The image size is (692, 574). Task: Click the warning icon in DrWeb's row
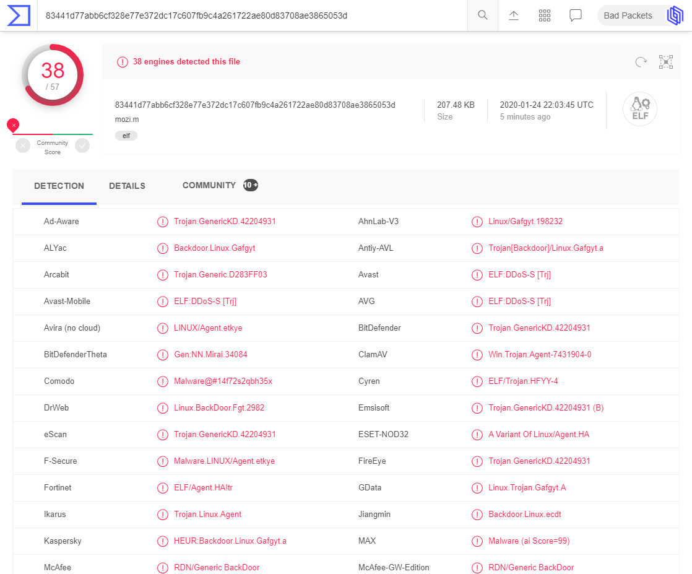(163, 408)
